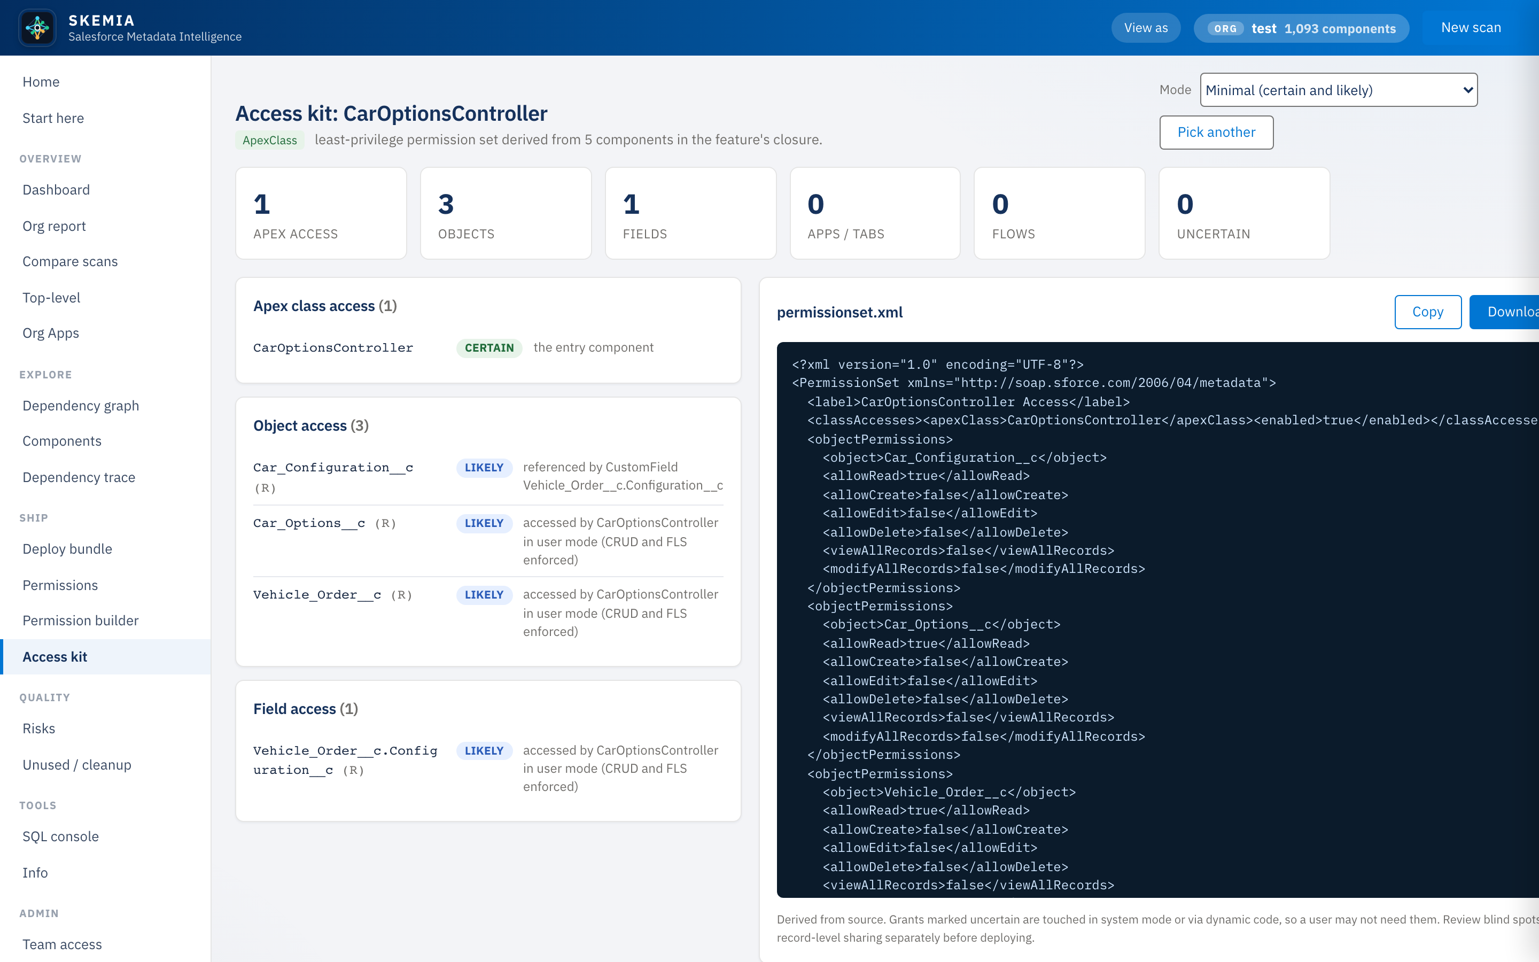
Task: Click CarOptionsController in Apex class access
Action: (333, 348)
